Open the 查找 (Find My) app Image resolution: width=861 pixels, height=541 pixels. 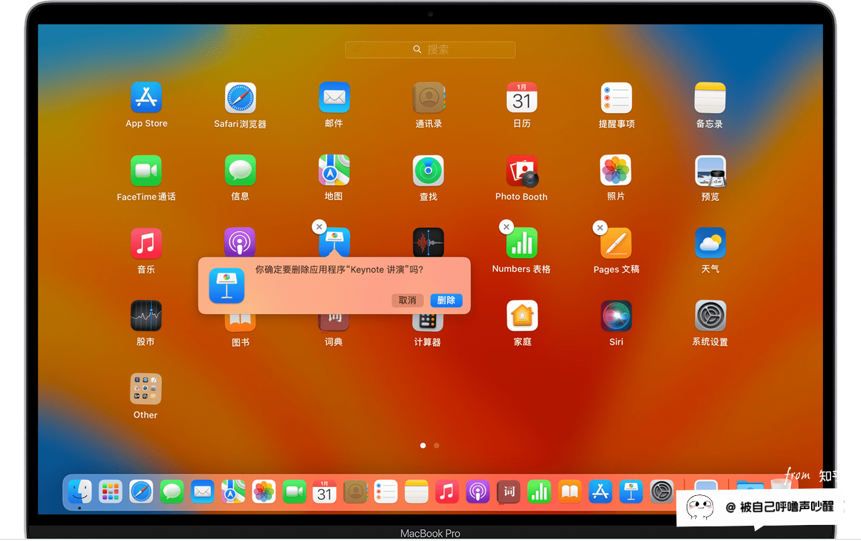pyautogui.click(x=428, y=171)
